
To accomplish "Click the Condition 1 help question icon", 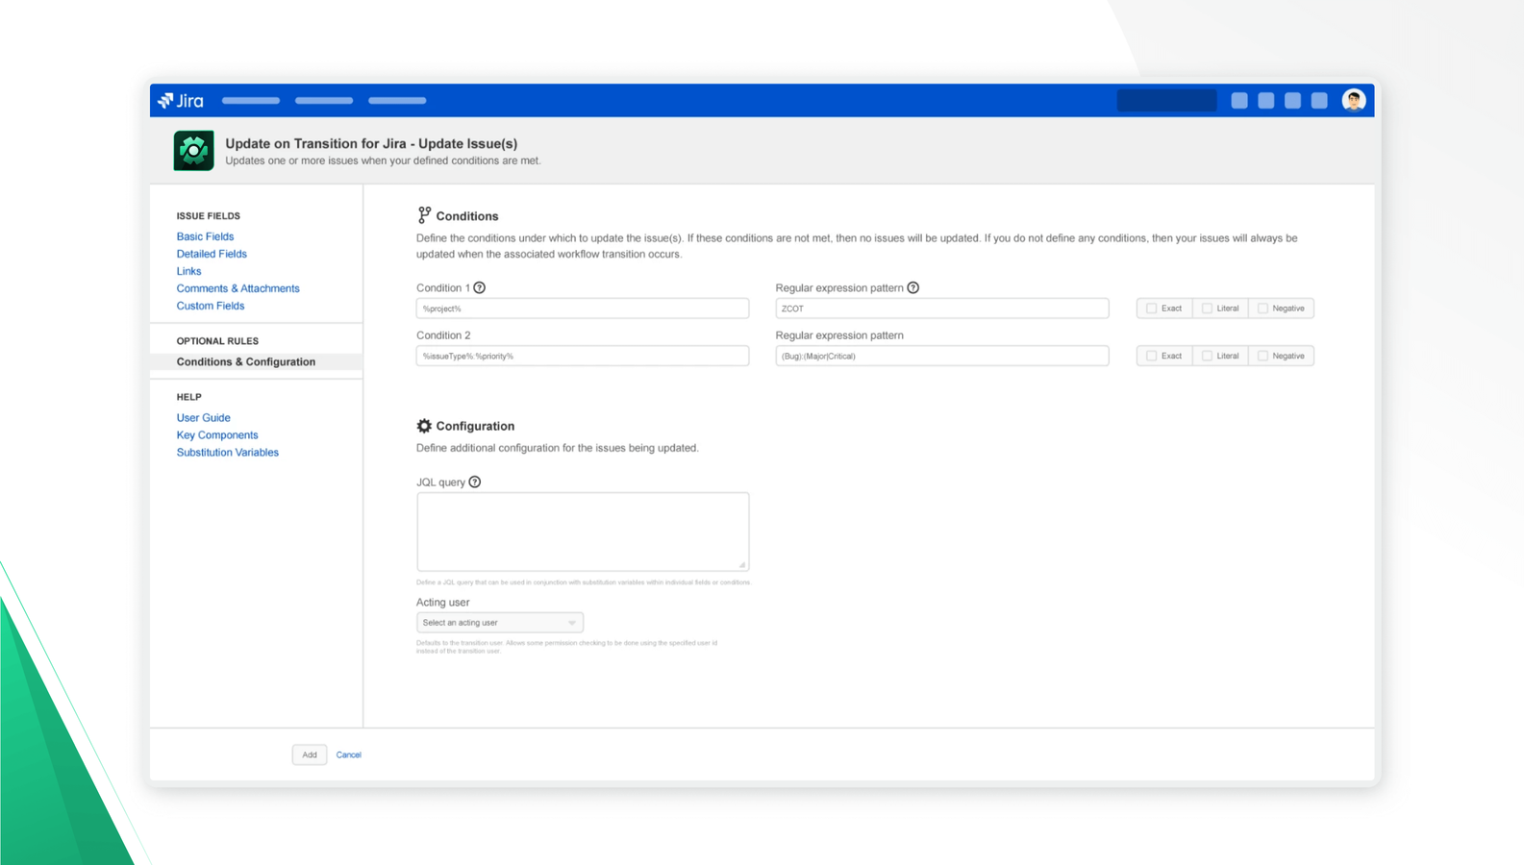I will (480, 287).
